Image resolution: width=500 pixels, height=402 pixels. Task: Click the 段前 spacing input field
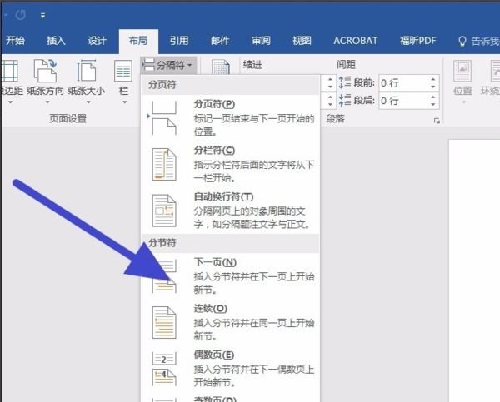point(403,83)
